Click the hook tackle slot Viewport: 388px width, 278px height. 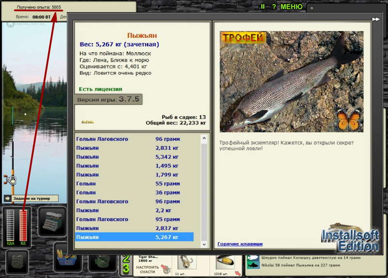point(187,262)
